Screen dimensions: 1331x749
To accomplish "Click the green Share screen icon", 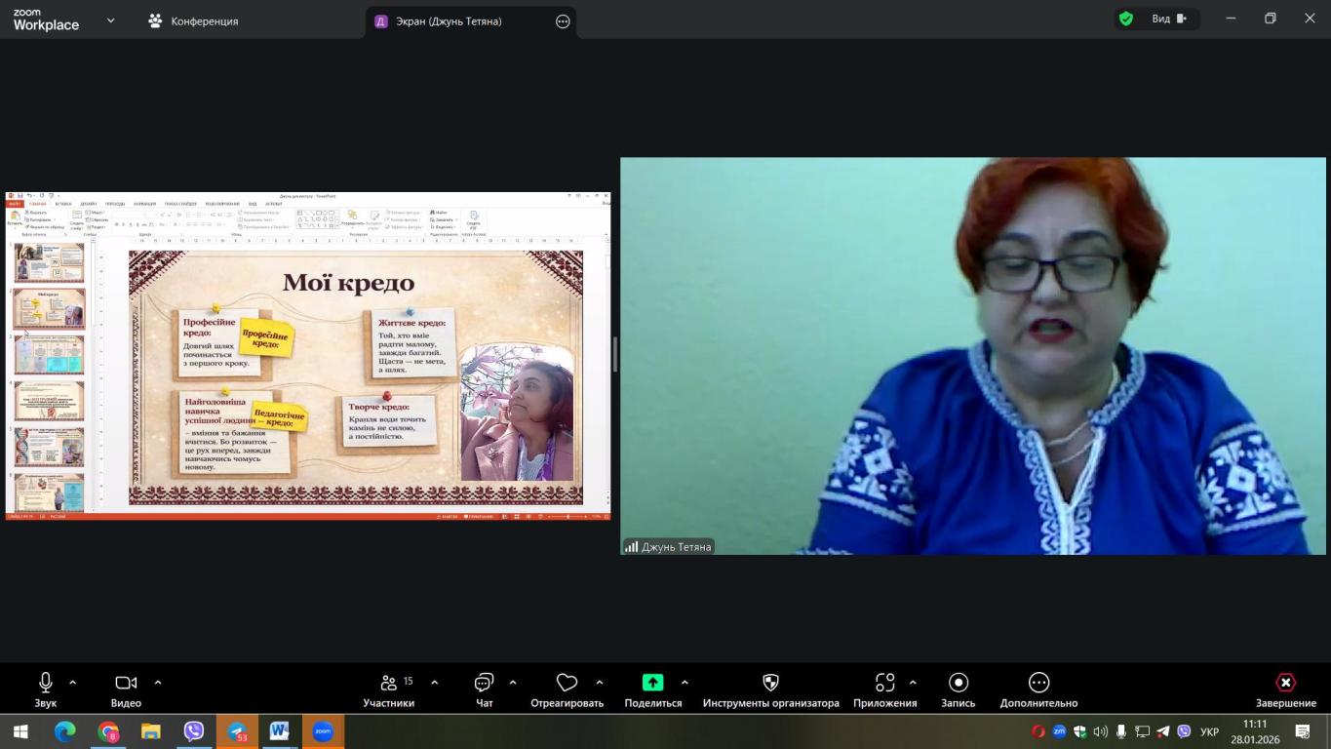I will coord(652,683).
